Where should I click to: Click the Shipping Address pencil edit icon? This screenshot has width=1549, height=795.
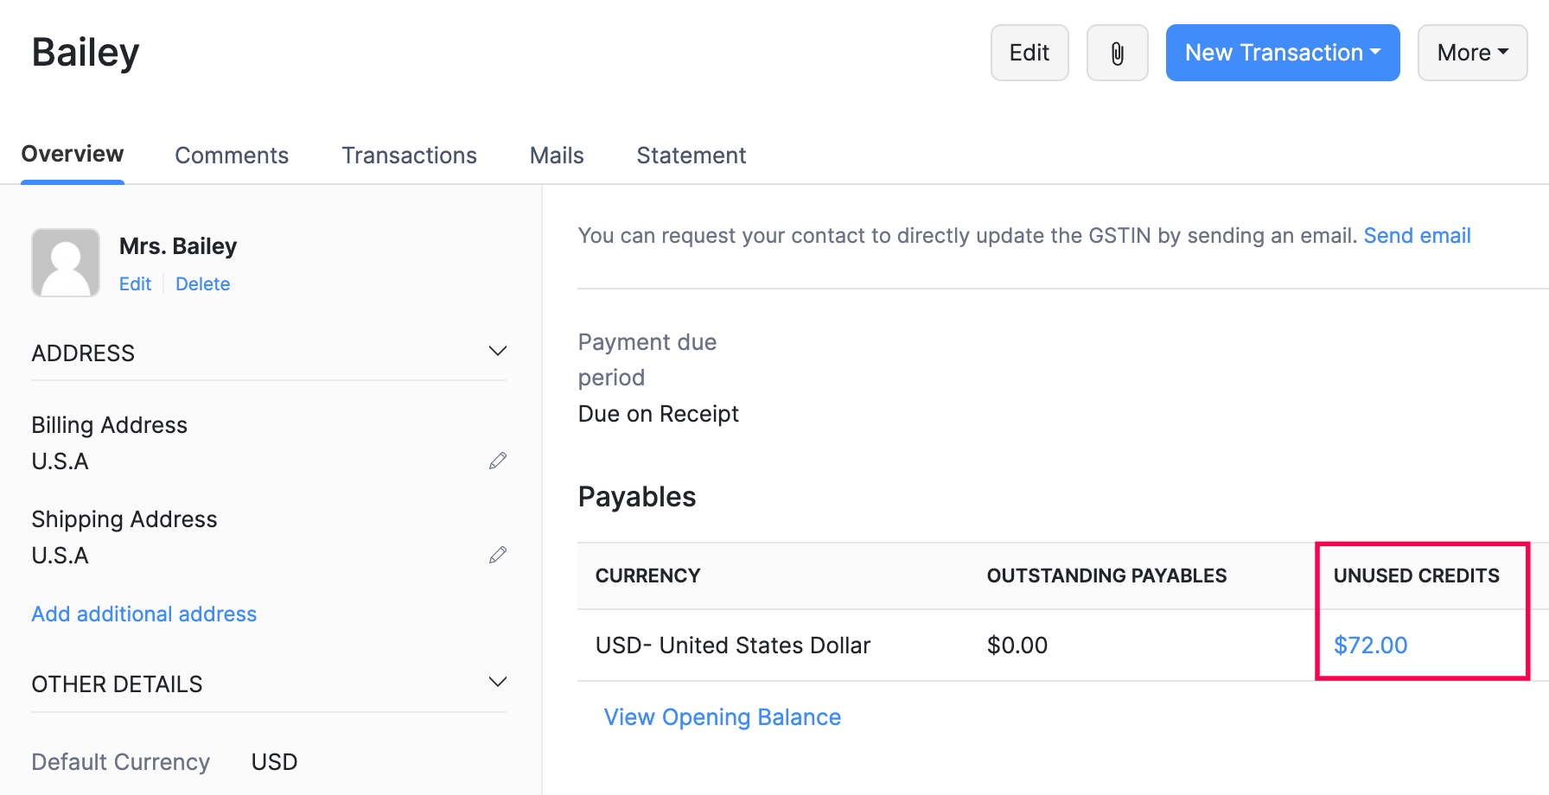click(498, 555)
